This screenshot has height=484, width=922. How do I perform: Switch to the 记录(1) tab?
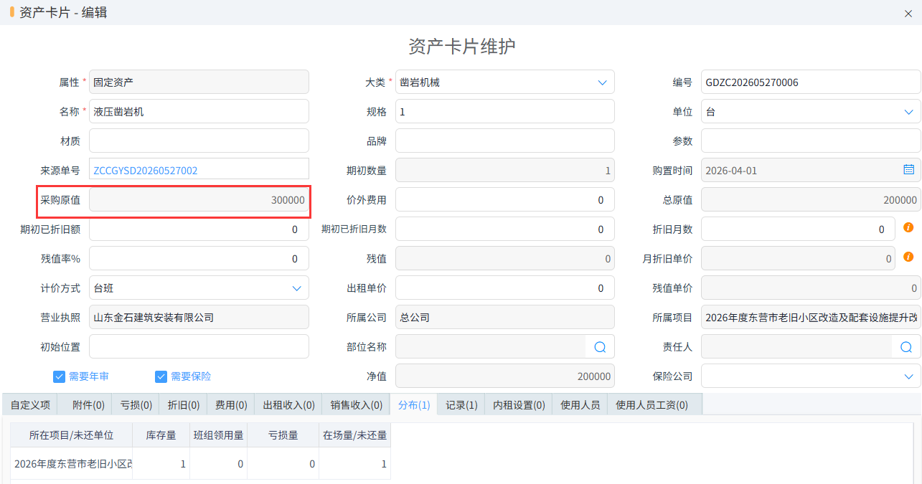click(461, 404)
